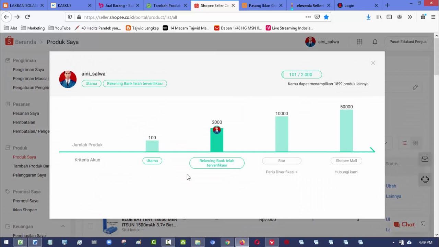
Task: Save the page to Pocket
Action: coord(317,17)
